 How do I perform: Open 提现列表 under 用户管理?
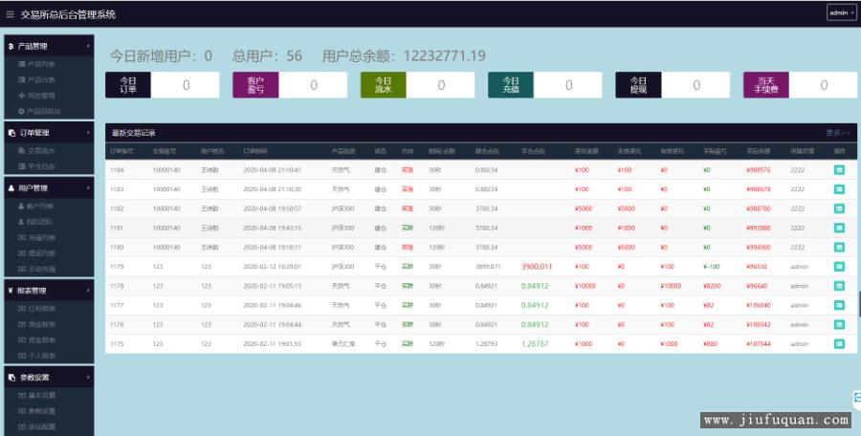36,253
